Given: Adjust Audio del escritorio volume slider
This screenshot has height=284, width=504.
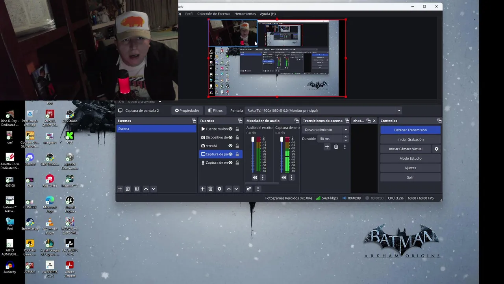Looking at the screenshot, I should click(x=253, y=154).
